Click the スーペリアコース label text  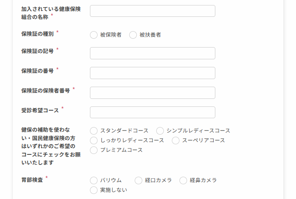click(203, 141)
